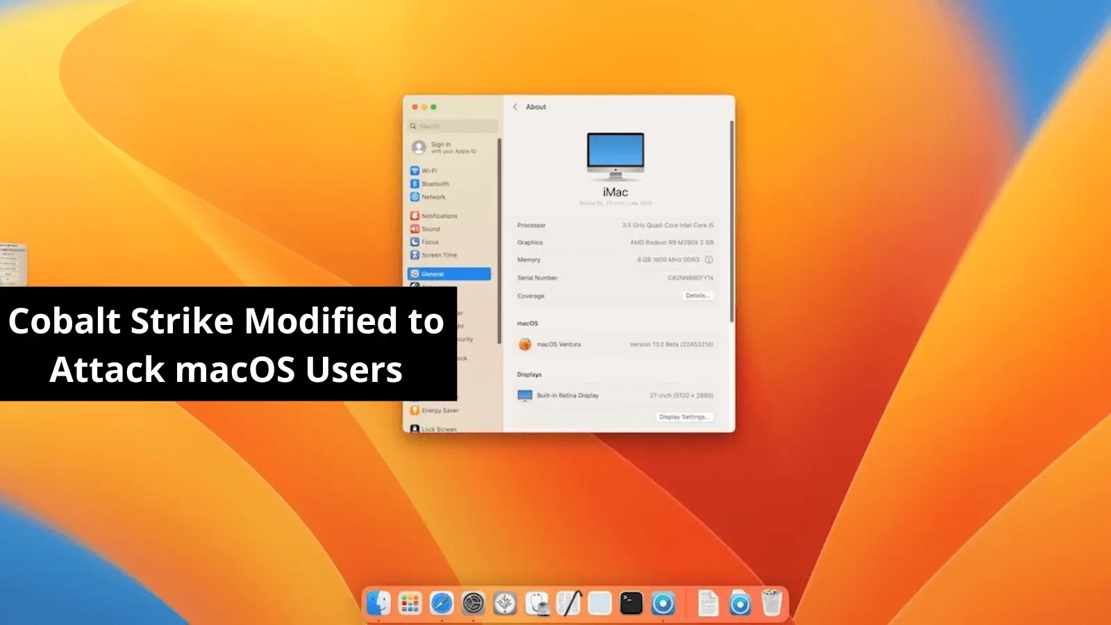Screen dimensions: 1111x625
Task: Click the Focus moon sidebar icon
Action: pyautogui.click(x=415, y=242)
